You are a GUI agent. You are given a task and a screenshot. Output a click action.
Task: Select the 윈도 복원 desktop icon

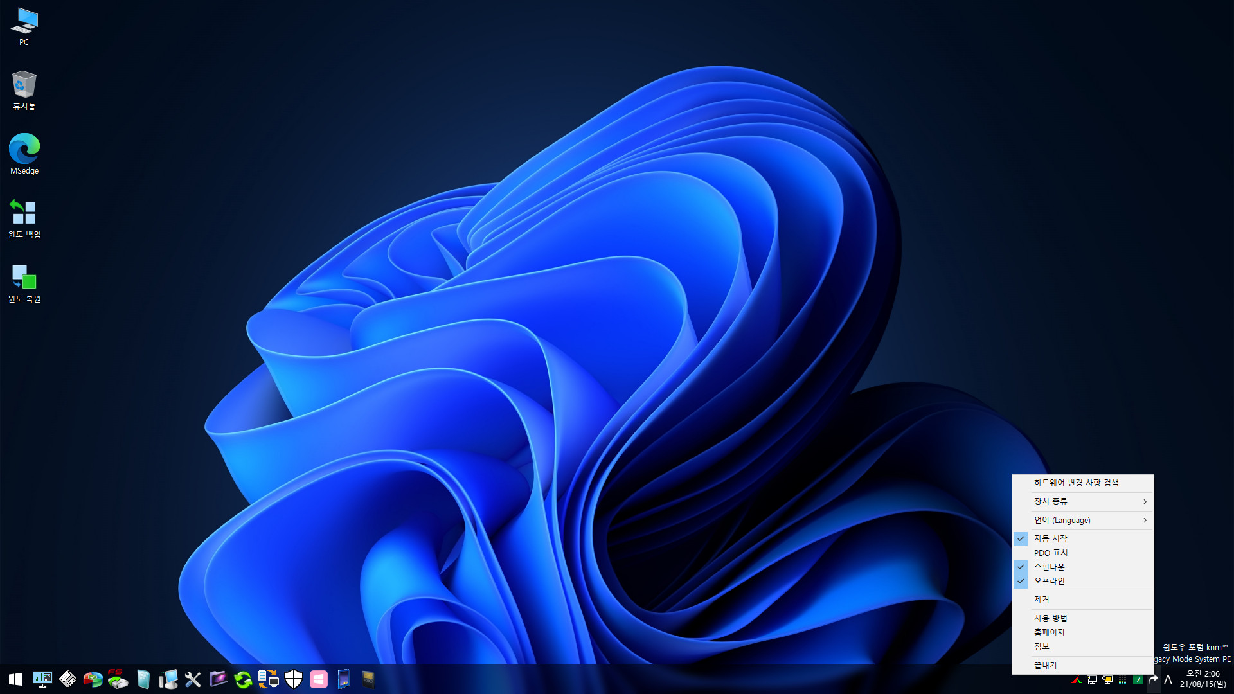pos(24,283)
